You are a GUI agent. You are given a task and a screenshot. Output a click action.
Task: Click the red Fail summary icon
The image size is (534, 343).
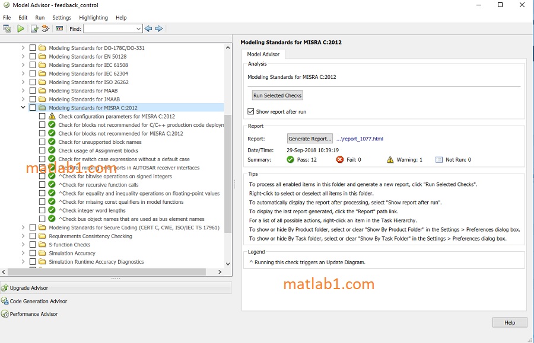click(x=340, y=159)
